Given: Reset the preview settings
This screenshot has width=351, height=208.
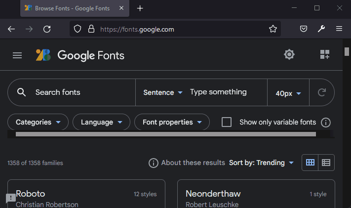Looking at the screenshot, I should coord(322,92).
